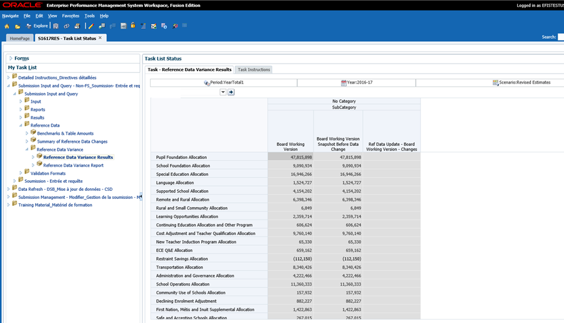Image resolution: width=564 pixels, height=323 pixels.
Task: Click the Go arrow button above grid
Action: 231,92
